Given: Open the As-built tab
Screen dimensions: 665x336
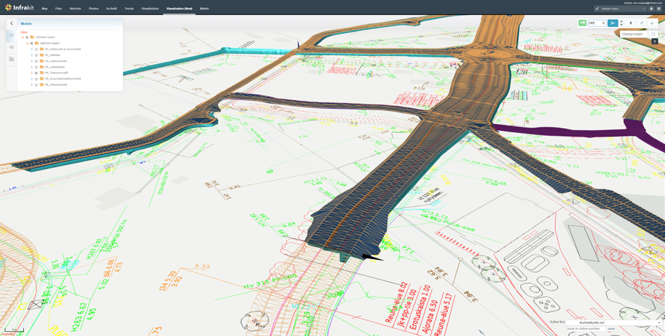Looking at the screenshot, I should click(111, 9).
